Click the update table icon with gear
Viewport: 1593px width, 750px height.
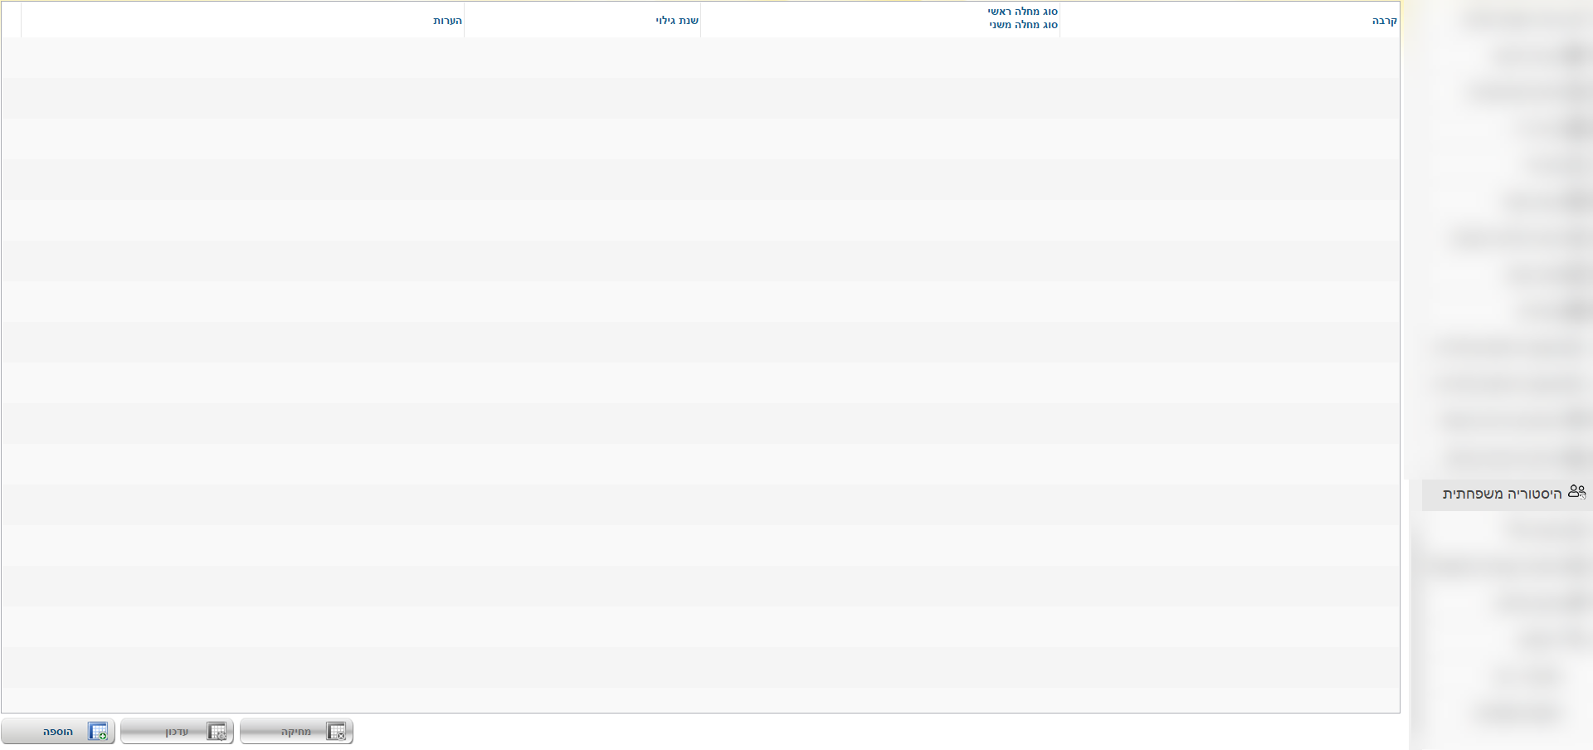[217, 732]
